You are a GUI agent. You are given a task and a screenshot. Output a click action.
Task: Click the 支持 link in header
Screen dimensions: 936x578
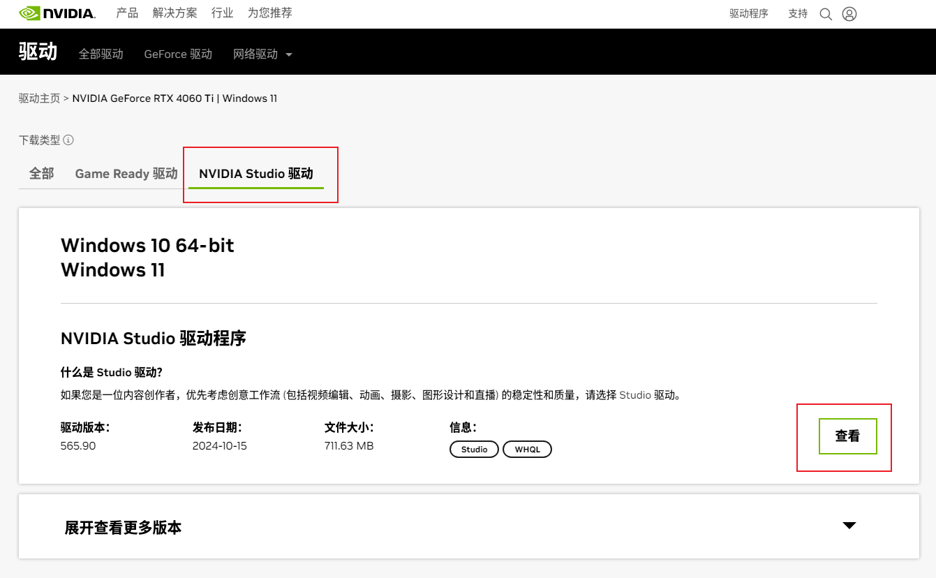point(798,14)
